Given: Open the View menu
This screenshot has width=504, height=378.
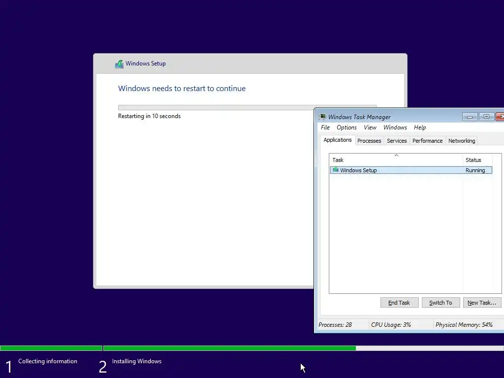Looking at the screenshot, I should tap(370, 127).
